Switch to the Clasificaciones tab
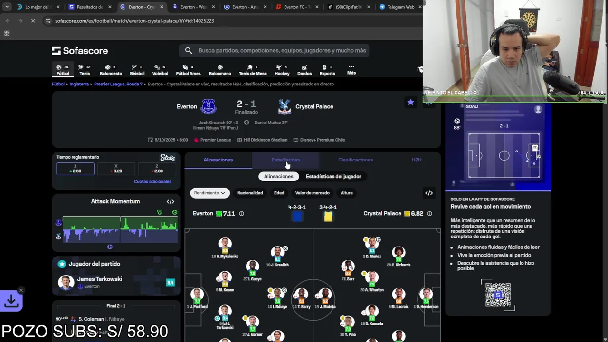The width and height of the screenshot is (608, 342). [x=355, y=160]
